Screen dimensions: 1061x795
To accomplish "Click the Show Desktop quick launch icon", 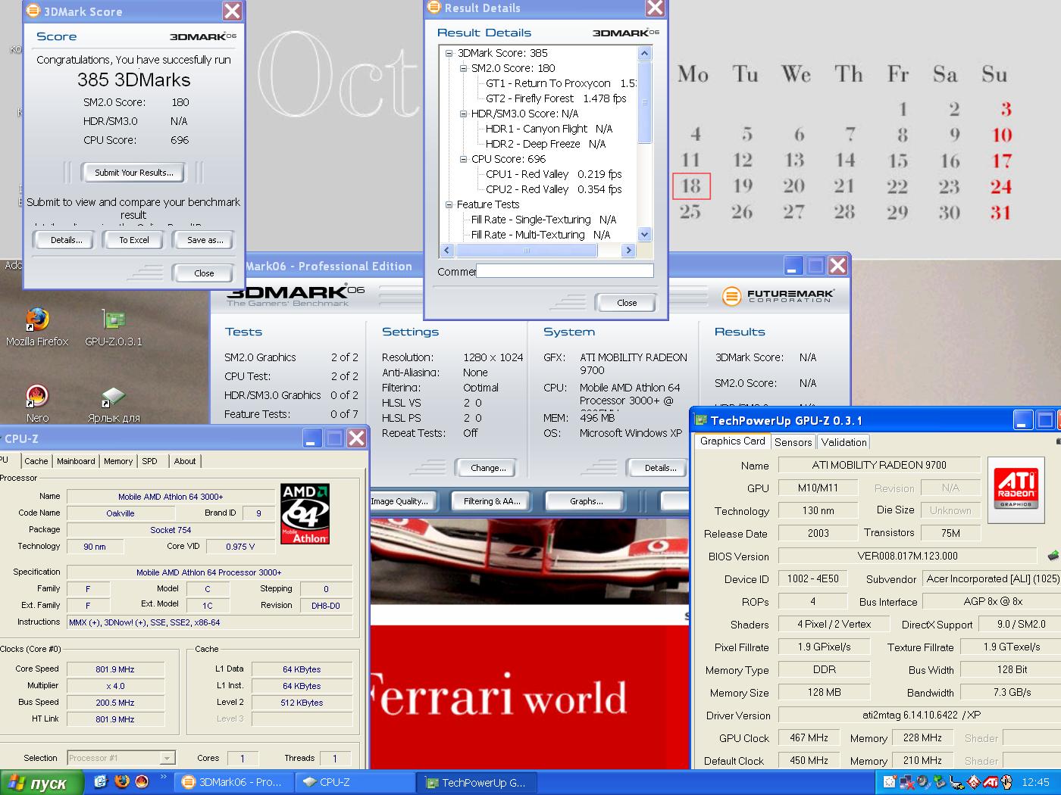I will (100, 782).
